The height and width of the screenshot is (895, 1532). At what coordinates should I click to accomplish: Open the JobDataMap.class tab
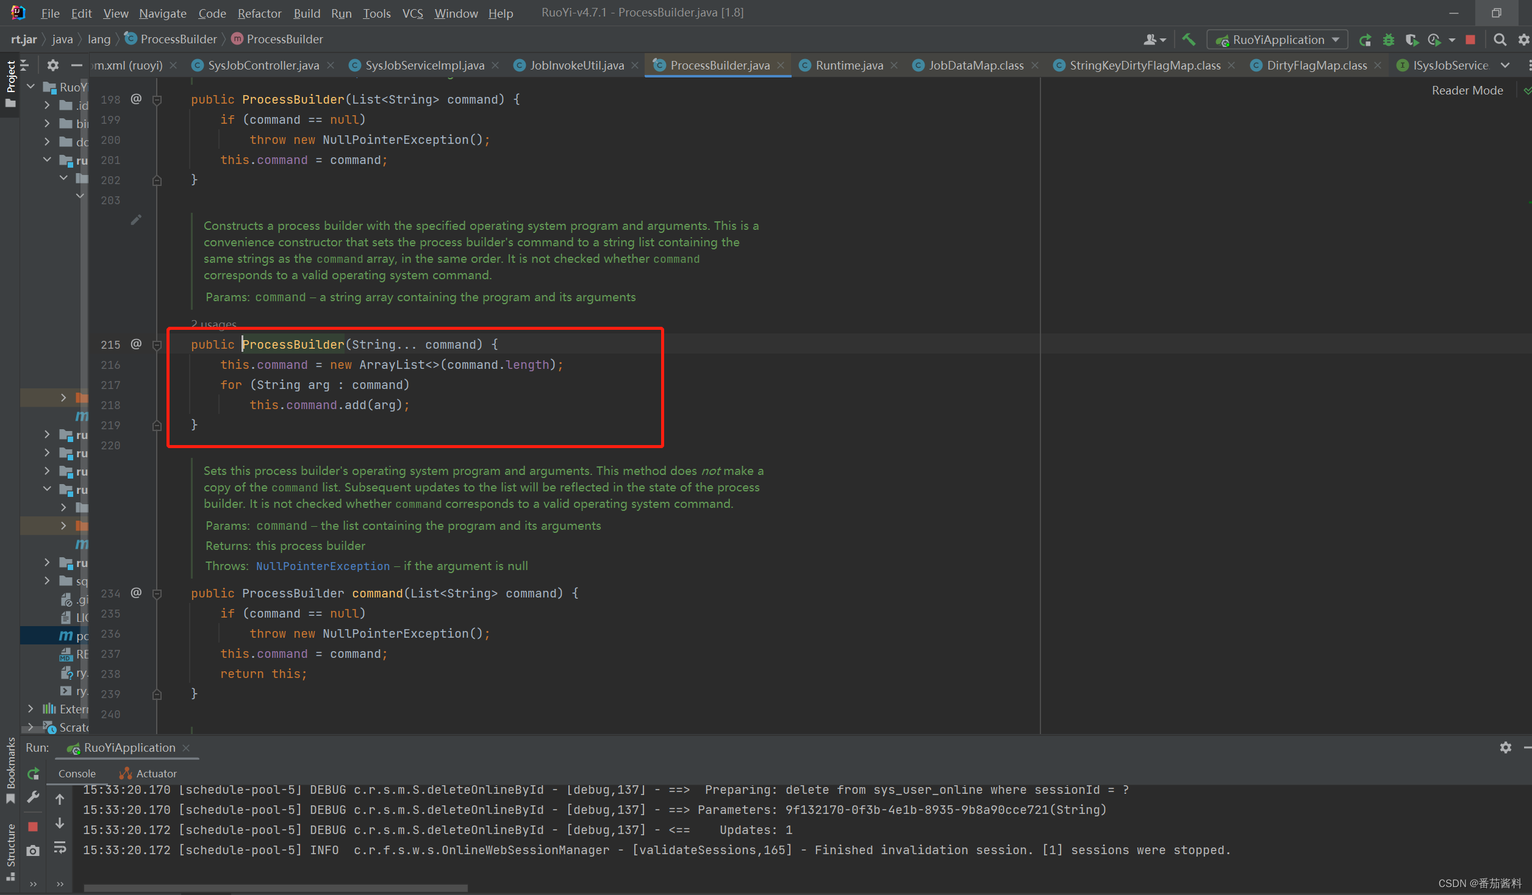pos(976,65)
